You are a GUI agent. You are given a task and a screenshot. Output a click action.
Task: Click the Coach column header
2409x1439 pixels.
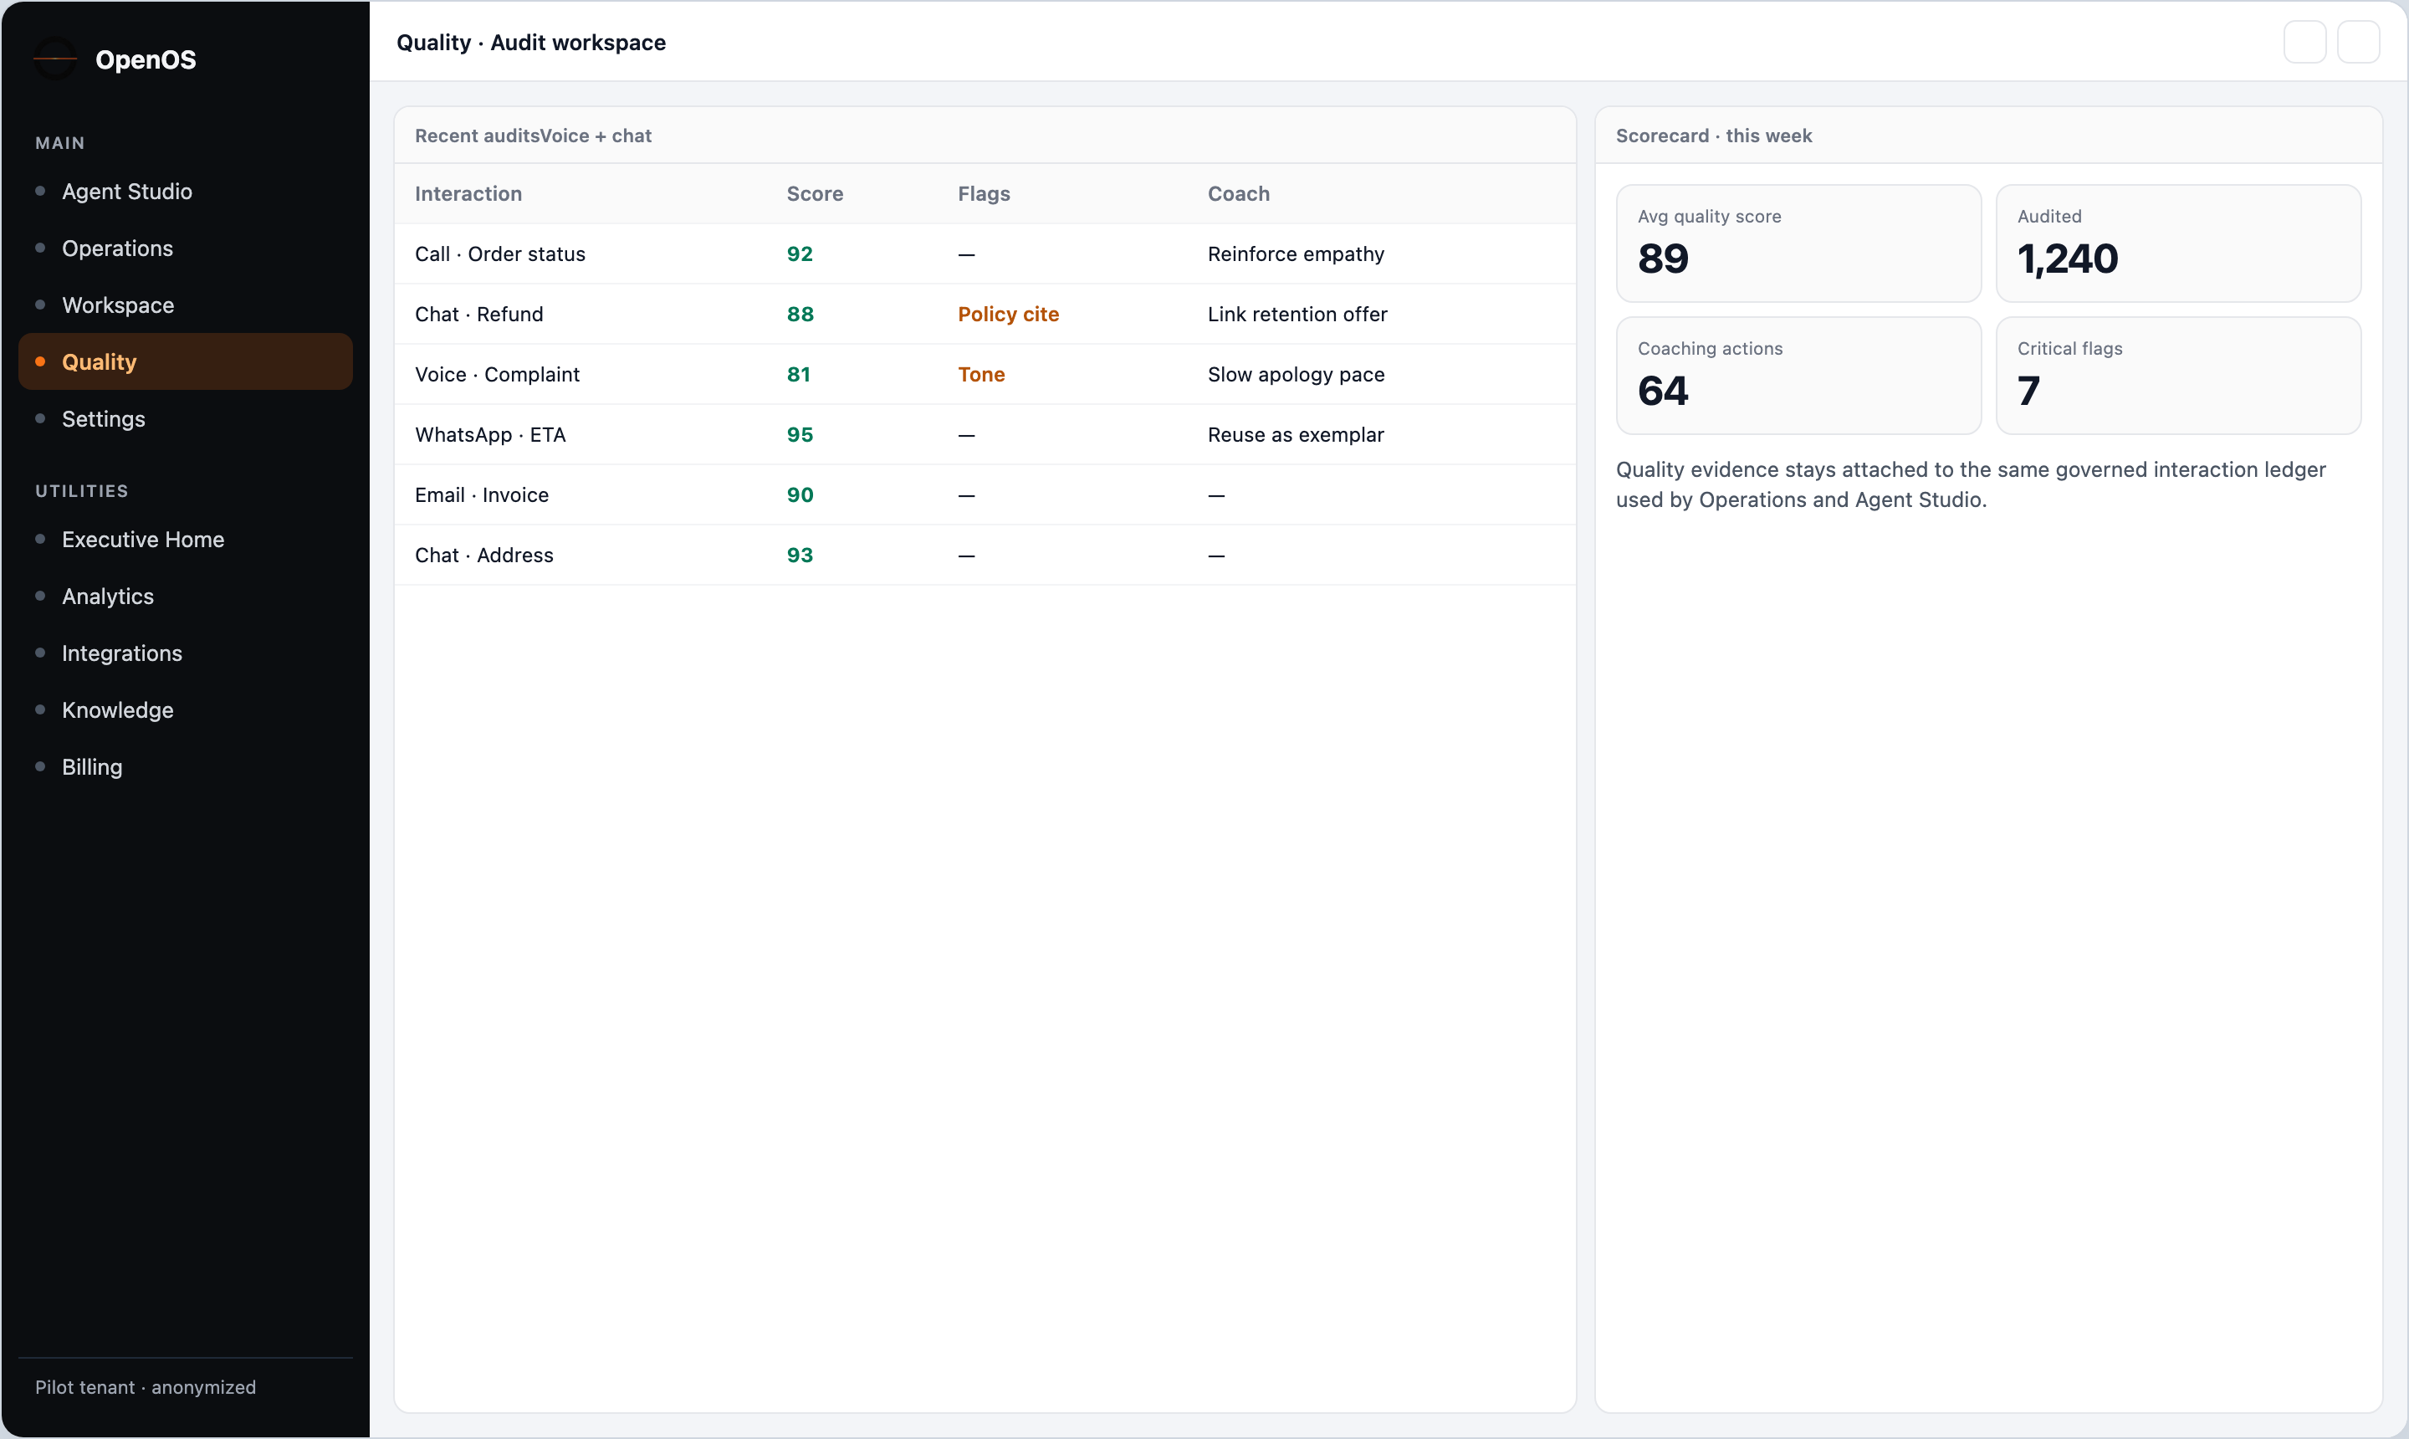click(x=1238, y=194)
